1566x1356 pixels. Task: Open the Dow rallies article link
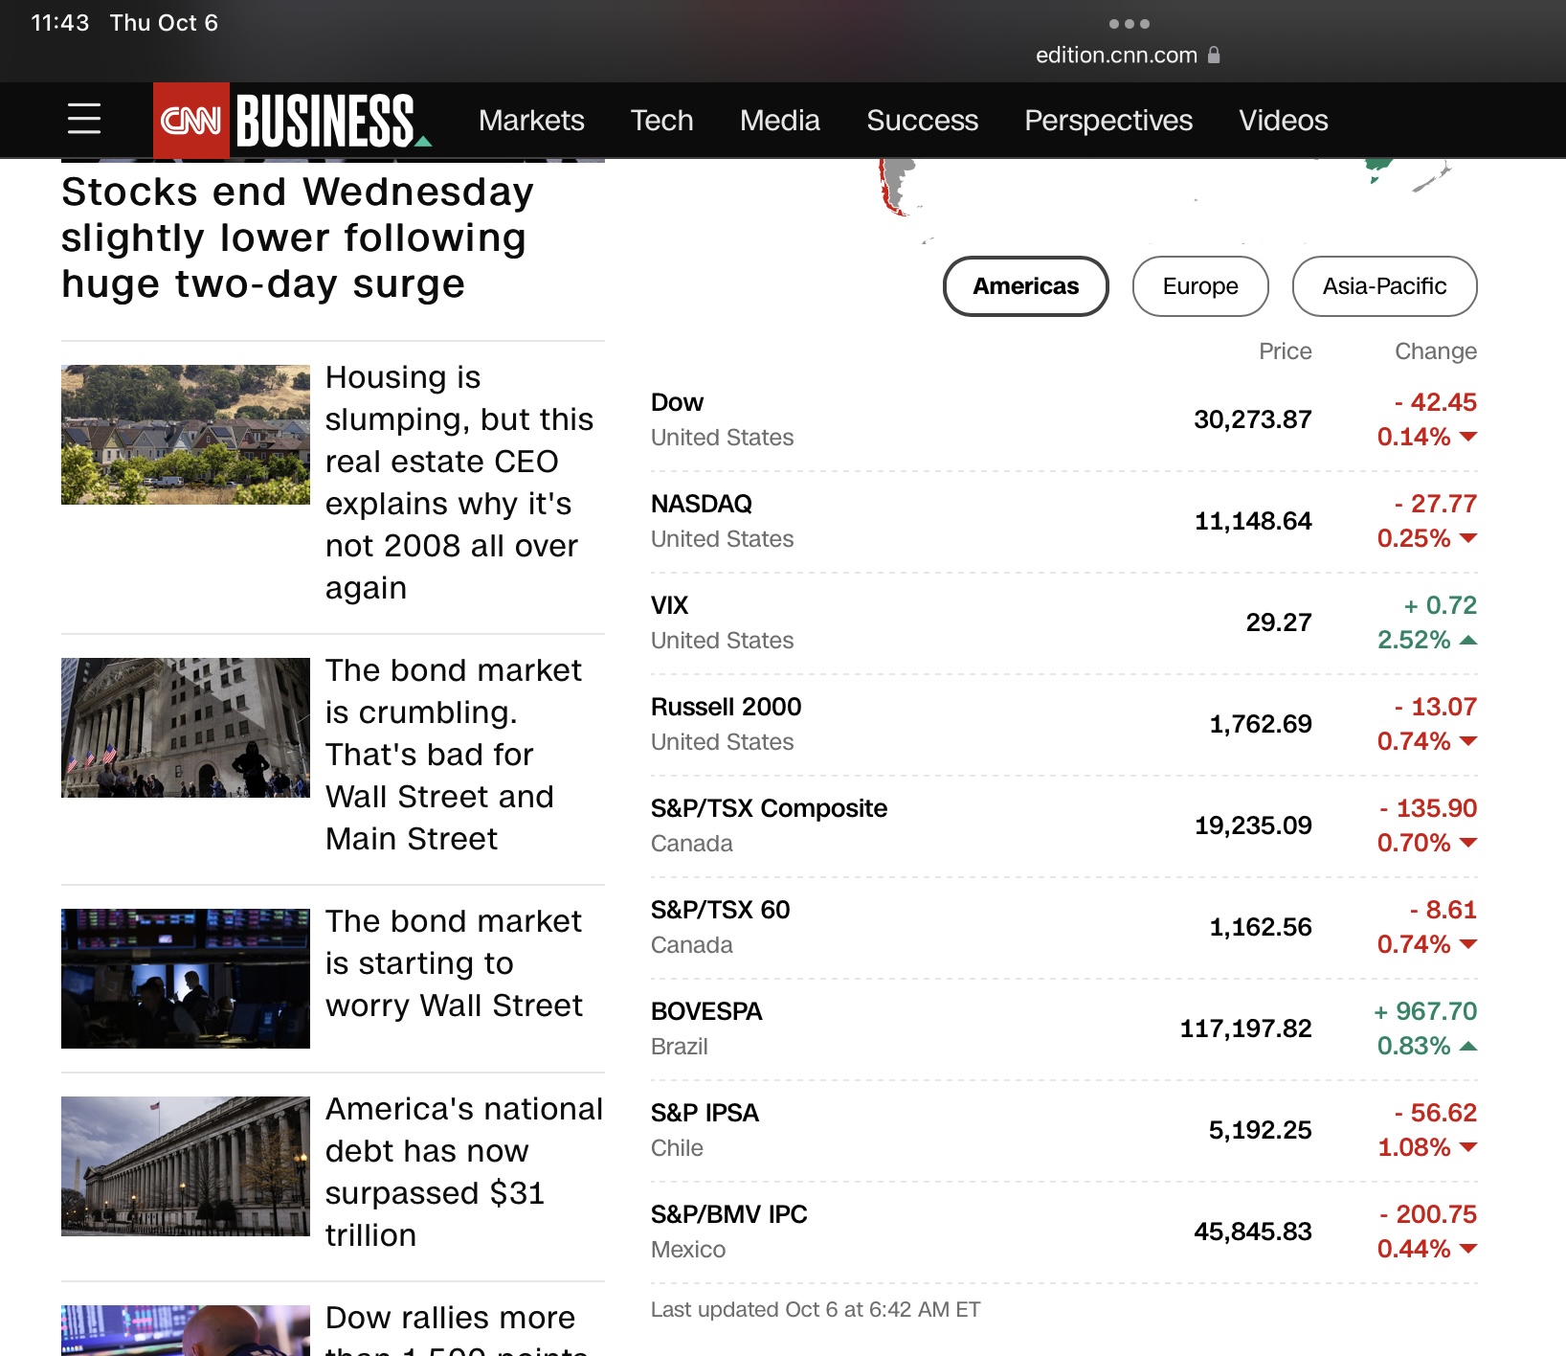click(x=456, y=1328)
